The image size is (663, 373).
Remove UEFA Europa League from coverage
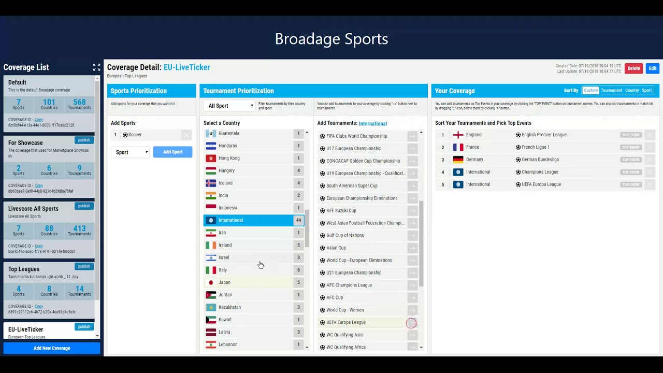tap(650, 184)
